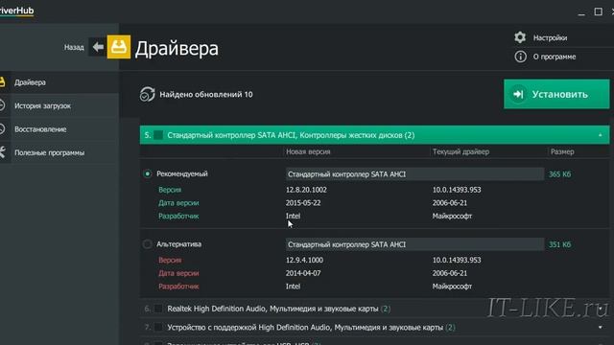The height and width of the screenshot is (345, 614).
Task: Open the Драйвера sidebar section
Action: point(59,82)
